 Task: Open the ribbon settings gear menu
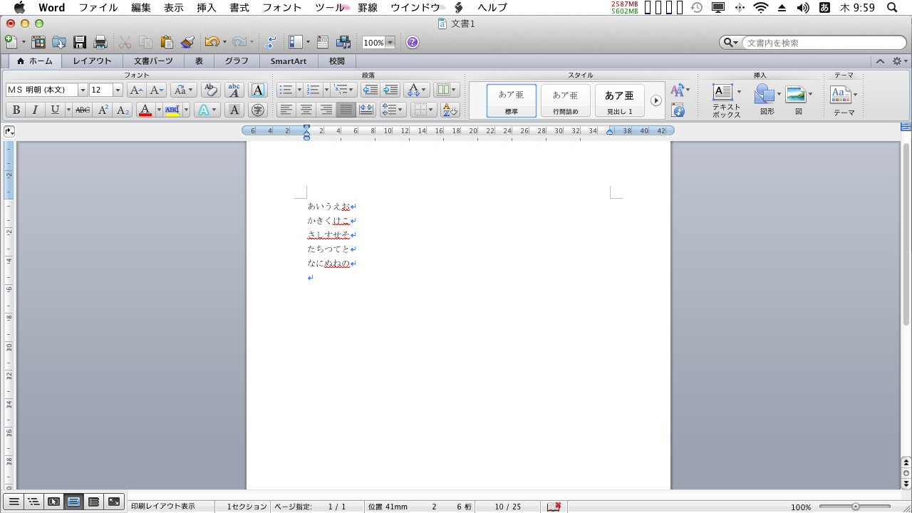pyautogui.click(x=899, y=61)
